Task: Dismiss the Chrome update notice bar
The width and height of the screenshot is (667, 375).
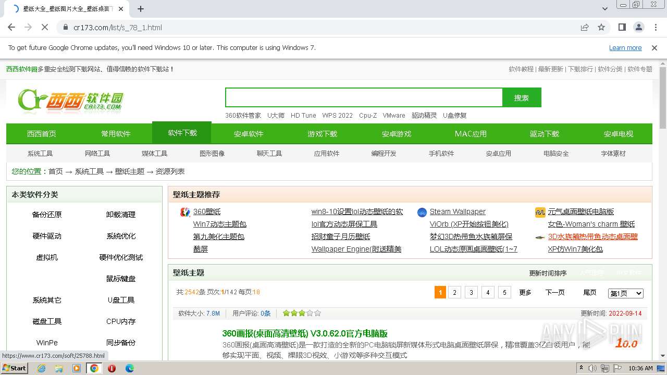Action: click(x=654, y=48)
